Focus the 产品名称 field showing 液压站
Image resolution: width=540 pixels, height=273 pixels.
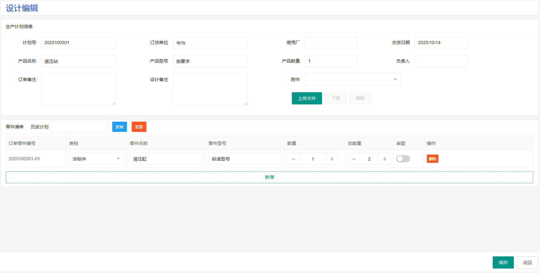(78, 61)
